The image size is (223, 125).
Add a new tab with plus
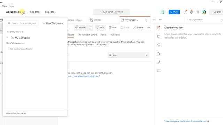click(x=154, y=20)
